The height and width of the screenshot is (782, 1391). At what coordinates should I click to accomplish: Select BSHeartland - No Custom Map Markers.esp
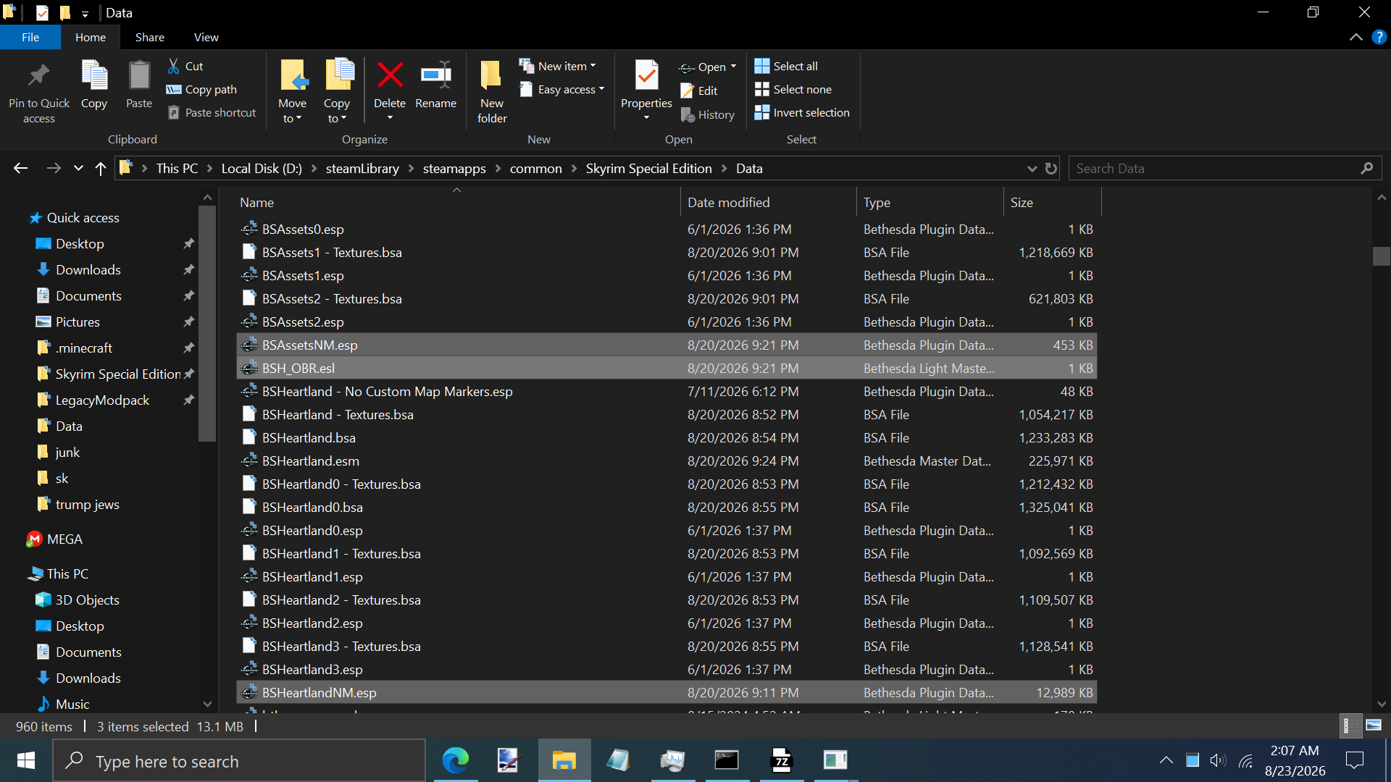(x=667, y=392)
